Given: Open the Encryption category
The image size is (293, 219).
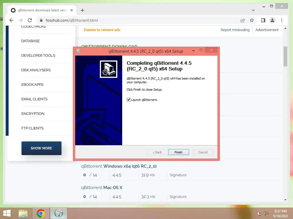Looking at the screenshot, I should coord(33,113).
